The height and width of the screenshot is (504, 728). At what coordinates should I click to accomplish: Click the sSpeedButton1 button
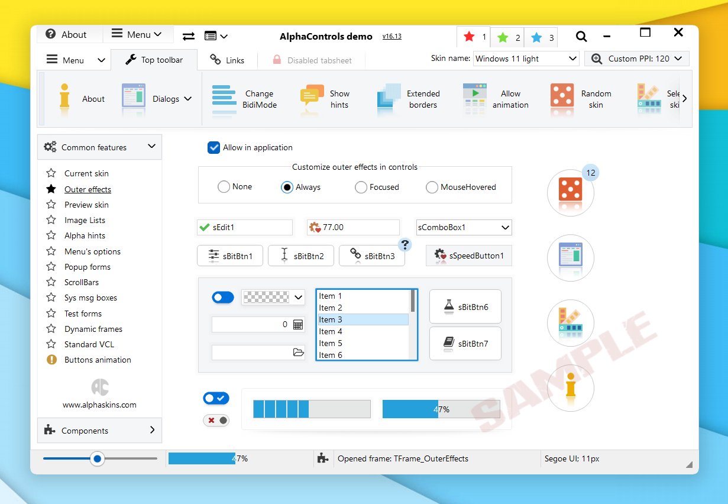tap(469, 256)
